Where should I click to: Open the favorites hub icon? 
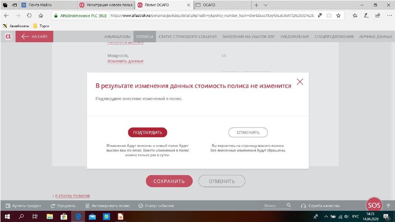click(x=355, y=15)
